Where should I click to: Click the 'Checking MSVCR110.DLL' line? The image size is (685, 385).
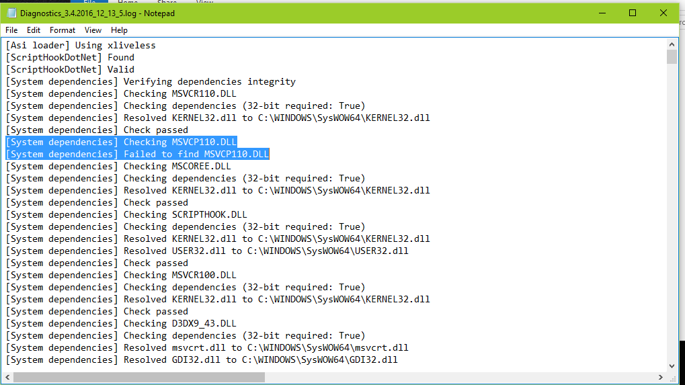(121, 94)
